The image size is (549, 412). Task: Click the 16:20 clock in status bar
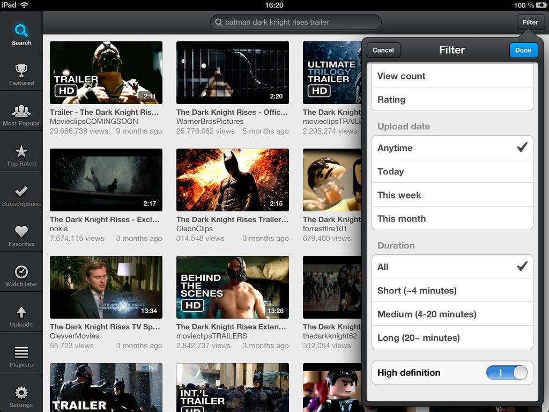[x=274, y=5]
